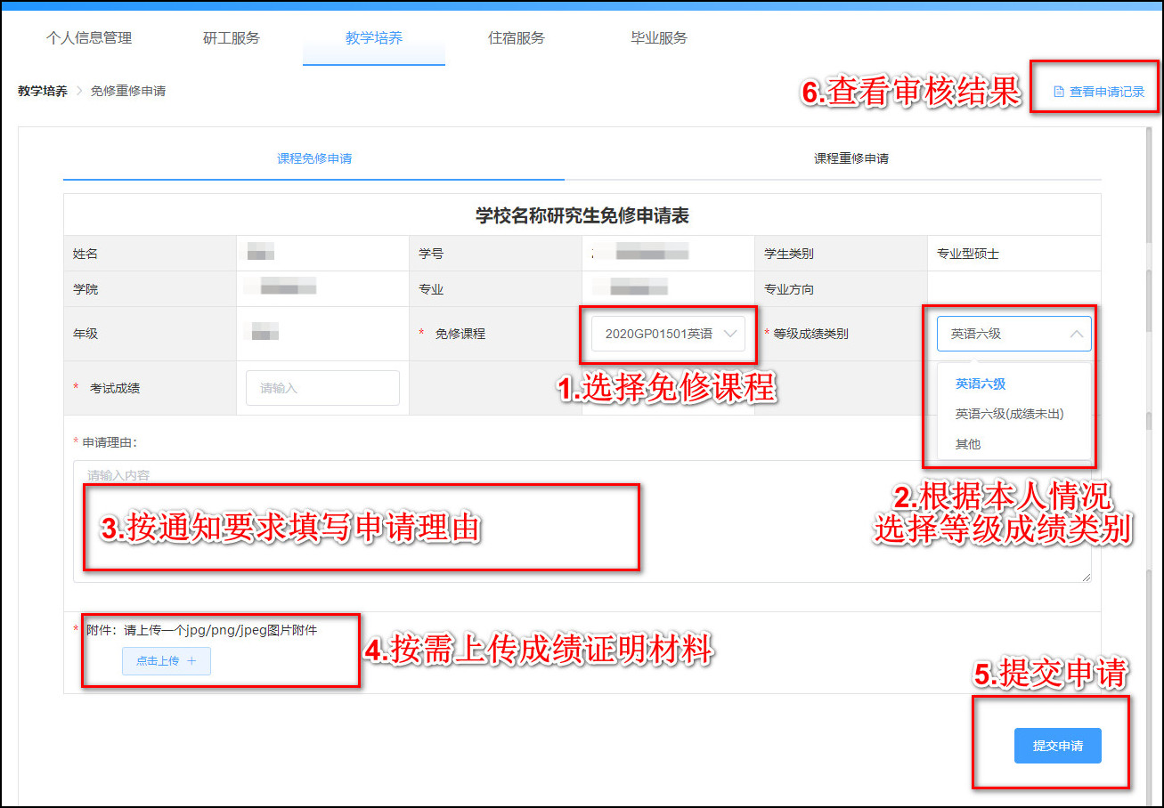Click the arrow of the 免修课程 dropdown
This screenshot has width=1164, height=808.
pyautogui.click(x=730, y=334)
